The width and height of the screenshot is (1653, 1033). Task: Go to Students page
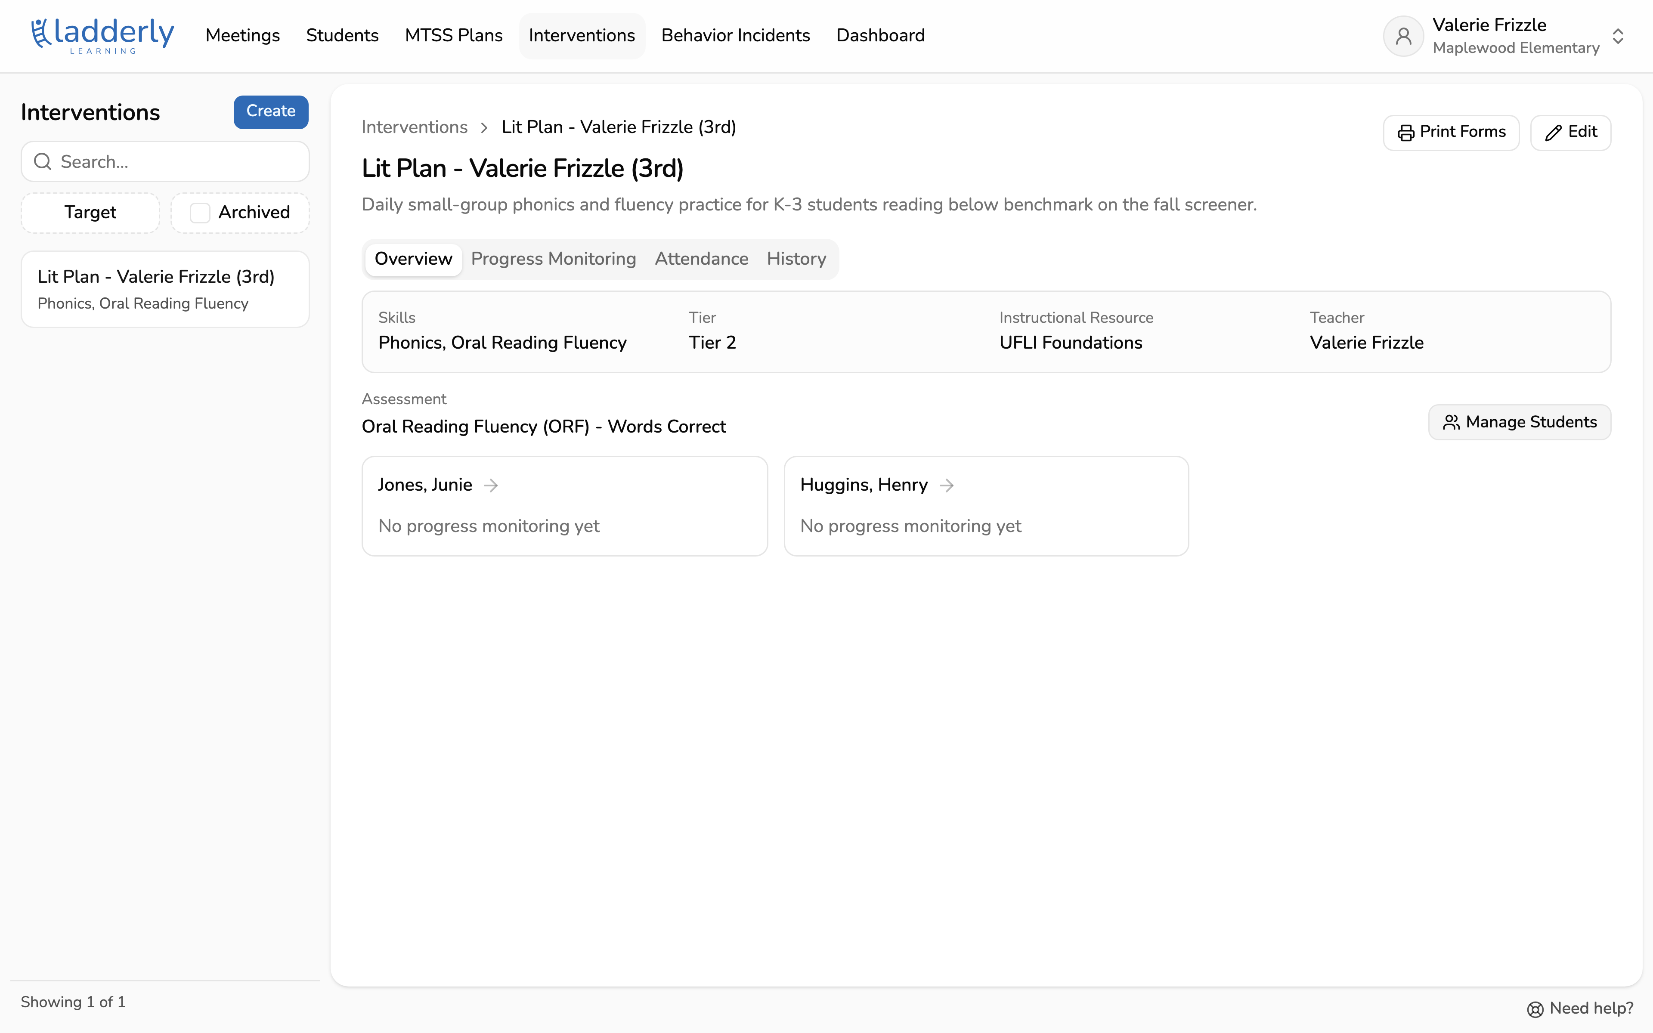[342, 36]
